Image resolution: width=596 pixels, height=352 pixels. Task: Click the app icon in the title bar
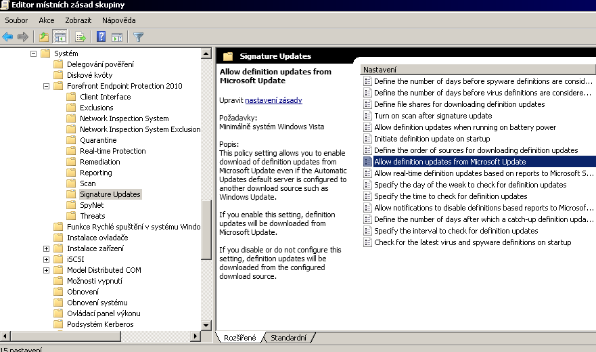click(4, 5)
